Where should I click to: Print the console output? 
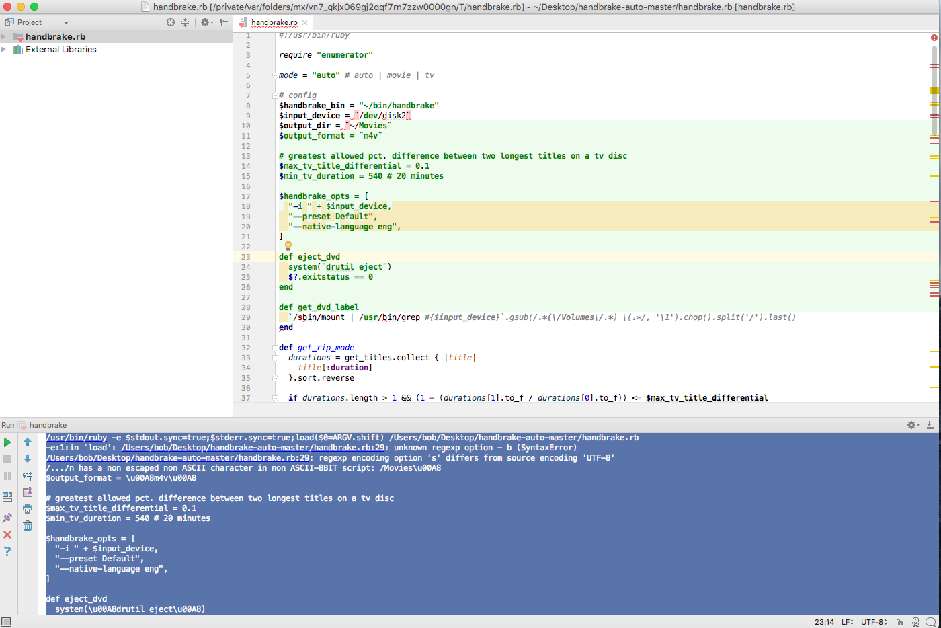(x=28, y=509)
